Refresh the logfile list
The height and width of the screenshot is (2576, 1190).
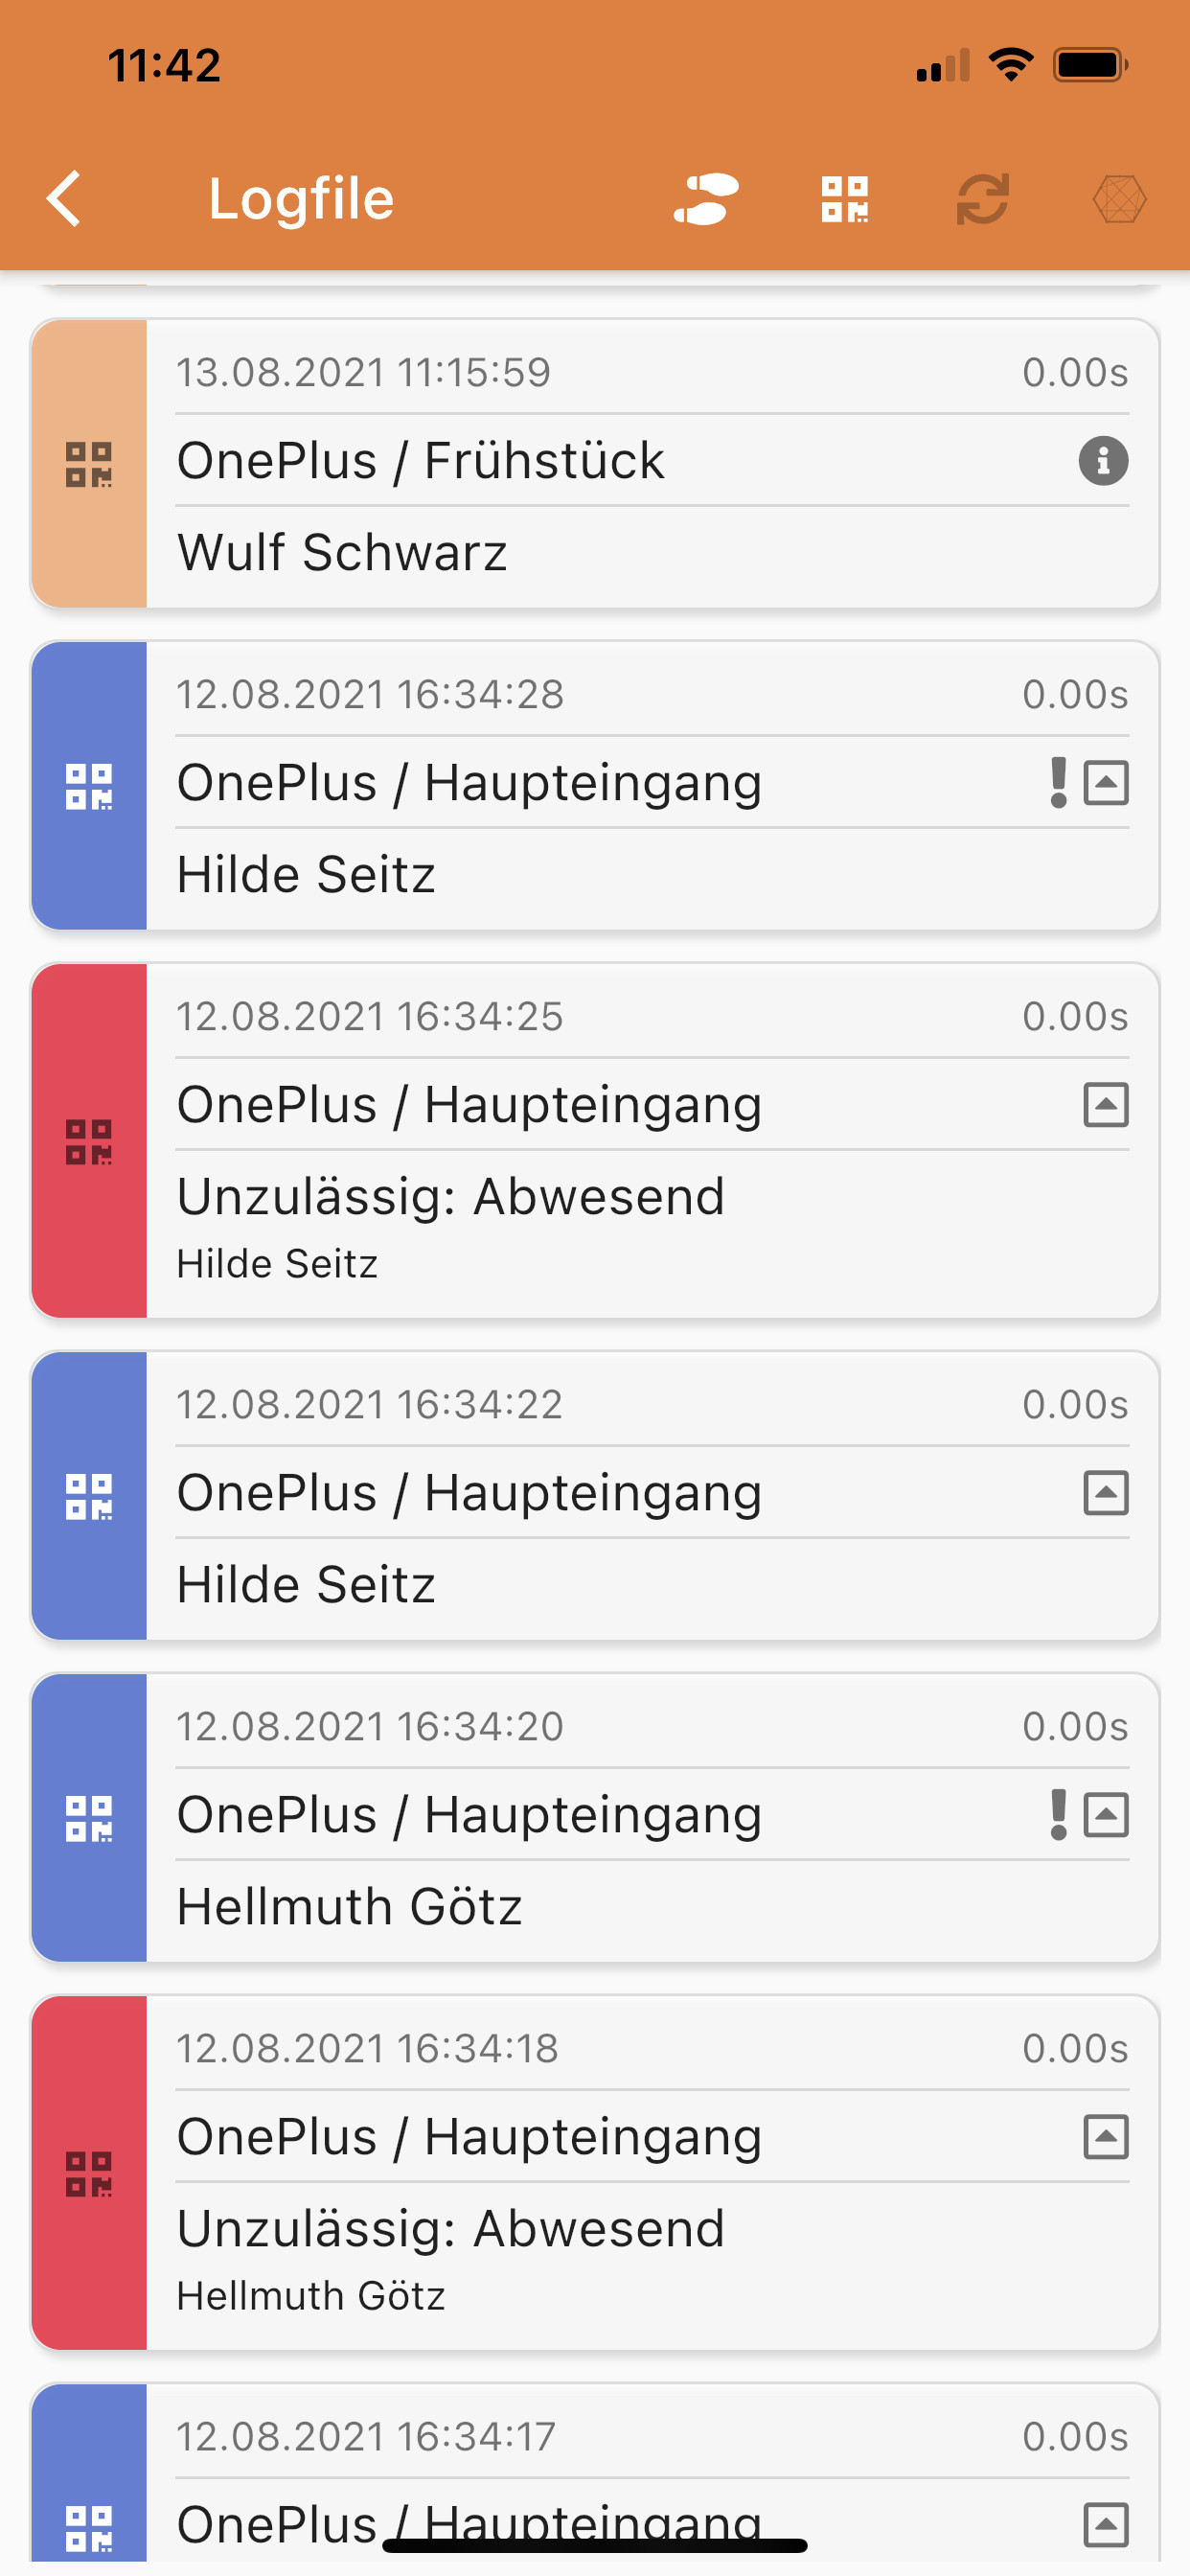(x=982, y=198)
